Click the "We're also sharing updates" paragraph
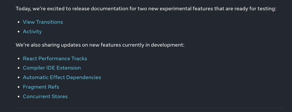 [x=100, y=45]
